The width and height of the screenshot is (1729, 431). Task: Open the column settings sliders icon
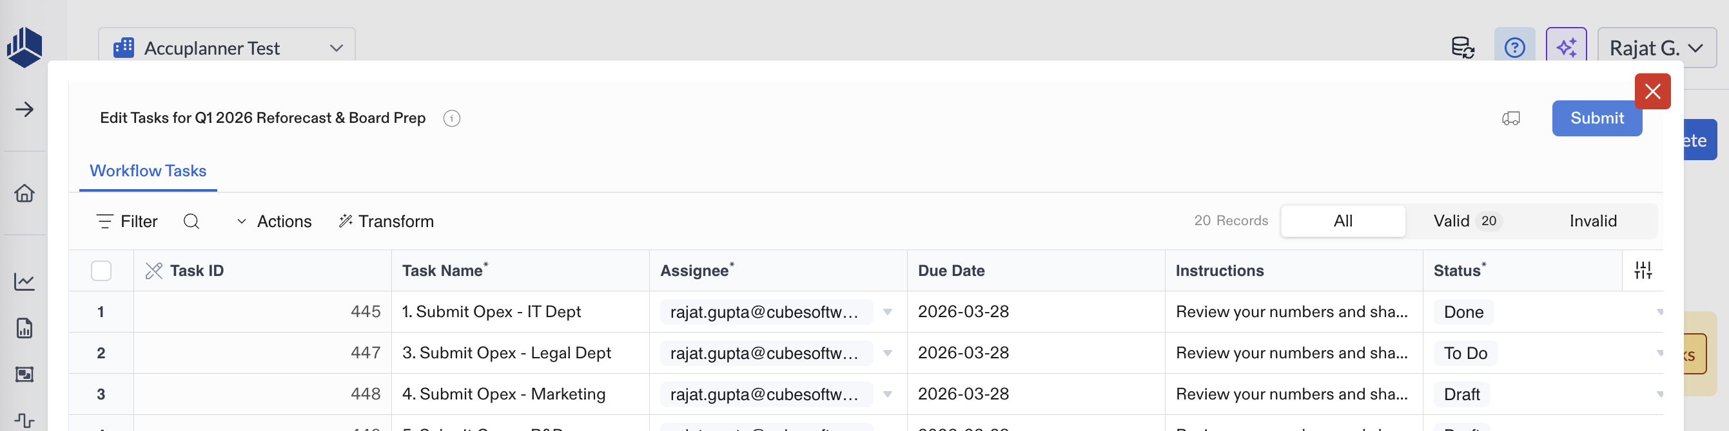[x=1643, y=270]
